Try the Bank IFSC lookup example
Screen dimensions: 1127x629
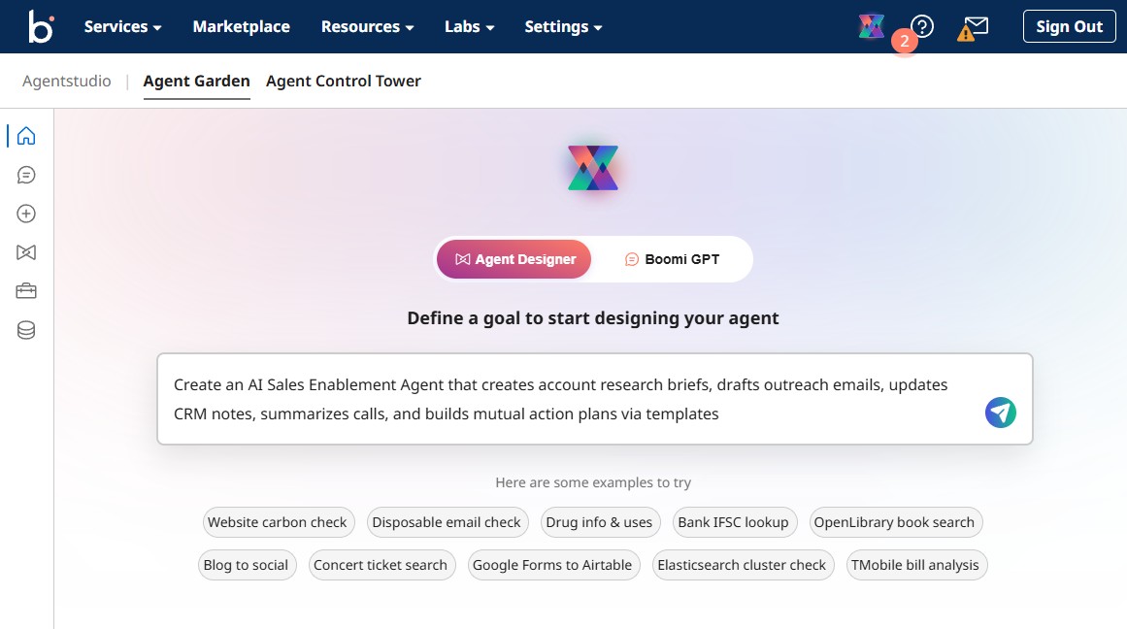tap(735, 522)
